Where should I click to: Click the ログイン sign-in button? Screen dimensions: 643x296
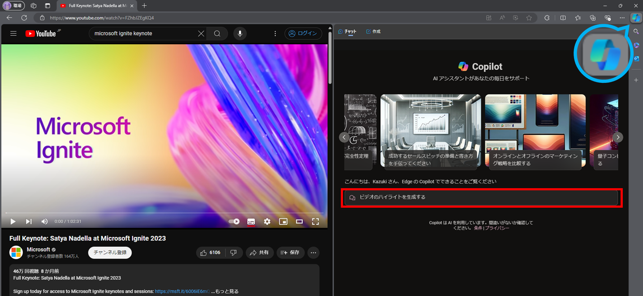pos(303,34)
